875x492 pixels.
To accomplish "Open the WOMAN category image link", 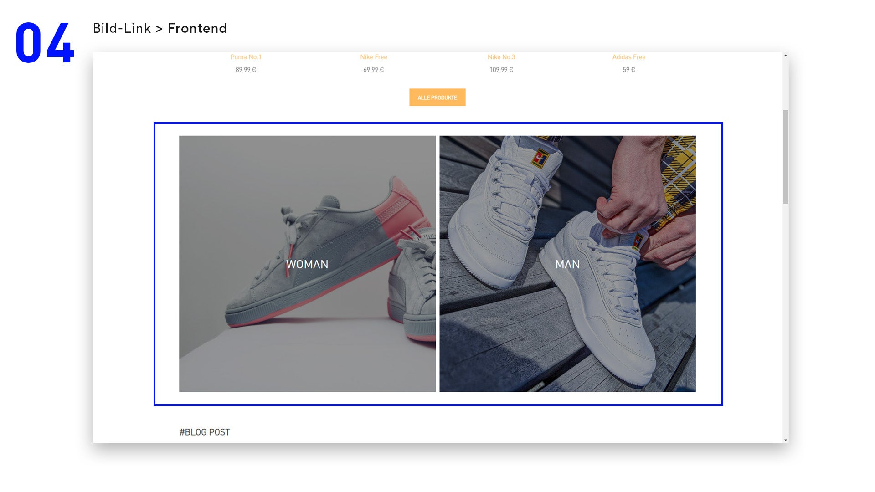I will 307,264.
